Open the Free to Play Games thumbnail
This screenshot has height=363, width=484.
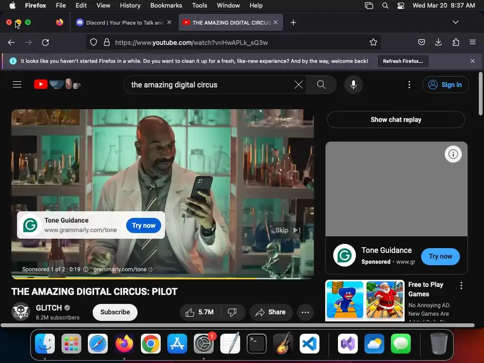tap(365, 300)
